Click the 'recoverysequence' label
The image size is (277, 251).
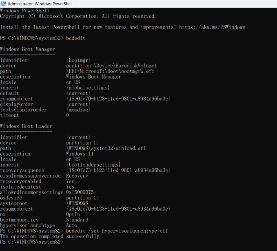point(22,170)
